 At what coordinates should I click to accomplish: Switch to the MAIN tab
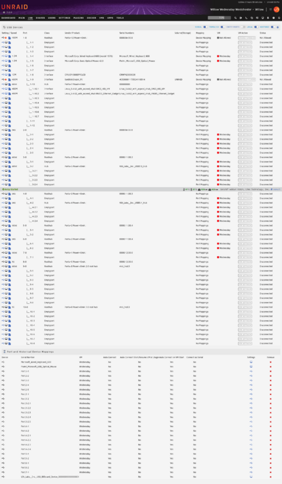point(21,18)
